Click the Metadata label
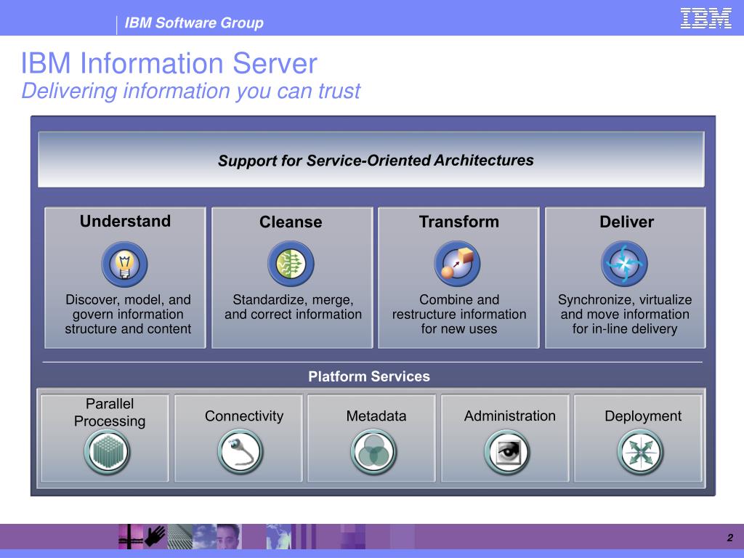 pyautogui.click(x=376, y=416)
